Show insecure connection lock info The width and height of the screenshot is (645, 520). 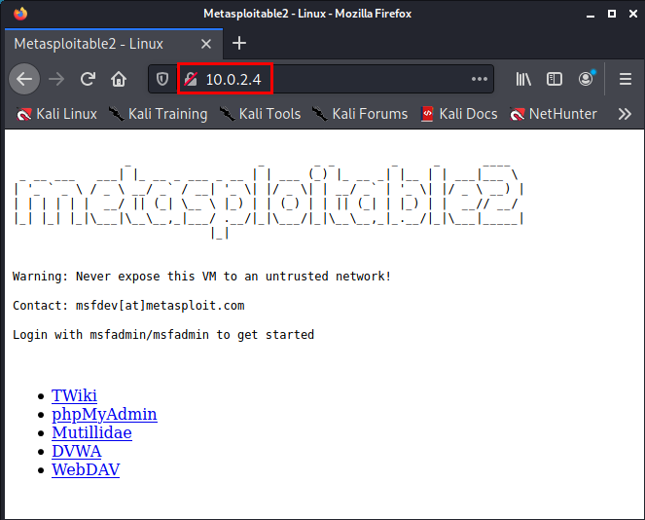191,79
